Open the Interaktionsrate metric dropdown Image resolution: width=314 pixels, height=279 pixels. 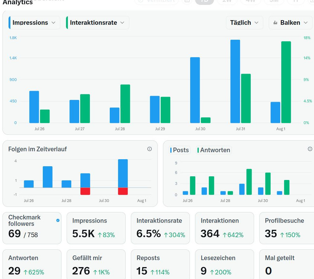98,23
